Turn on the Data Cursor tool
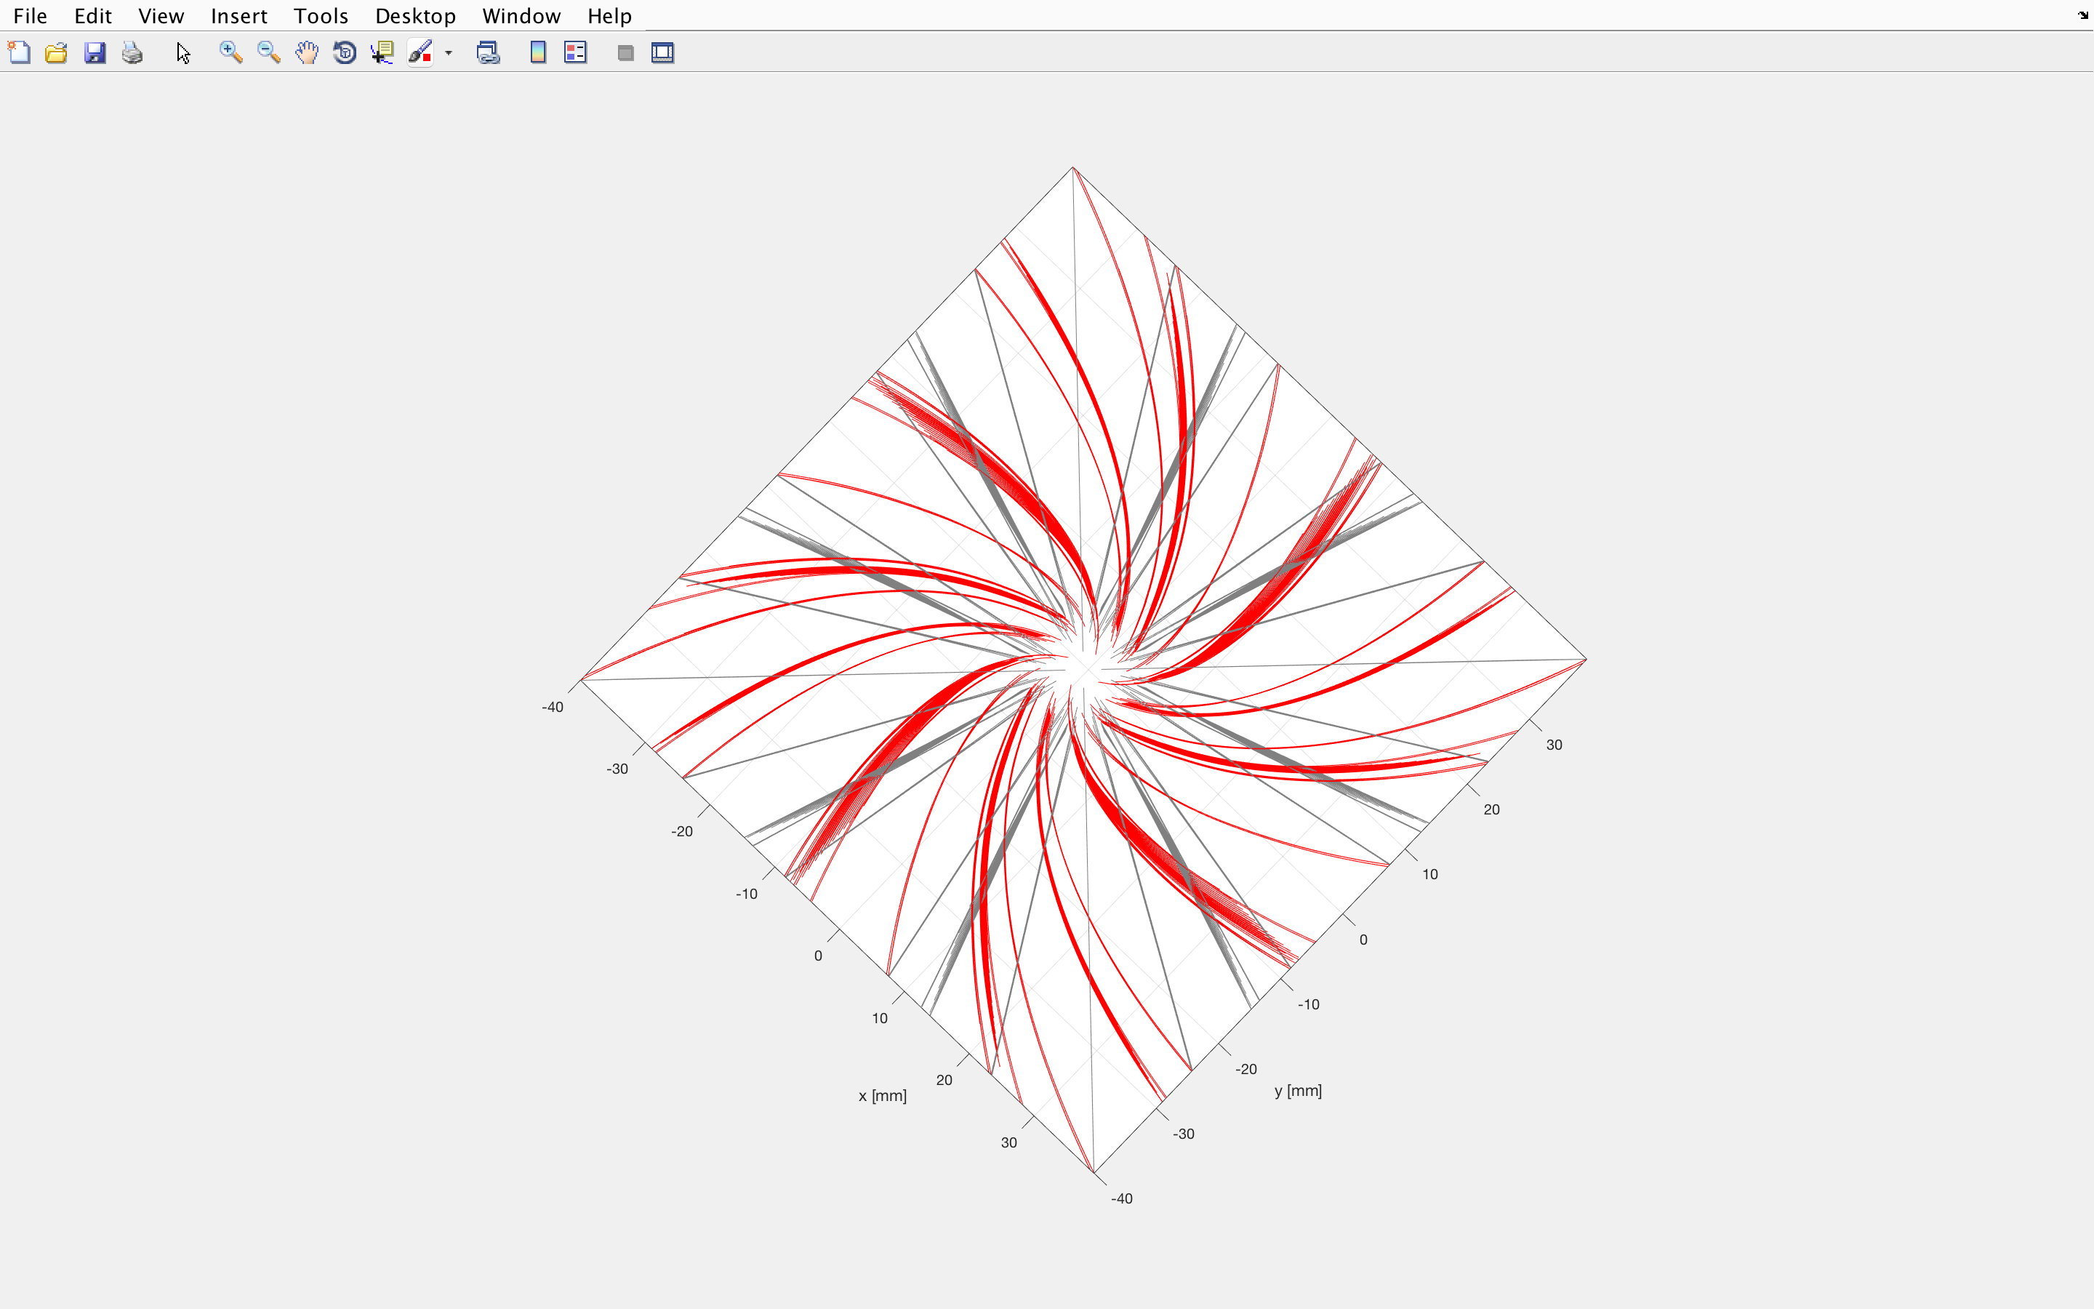 (382, 53)
